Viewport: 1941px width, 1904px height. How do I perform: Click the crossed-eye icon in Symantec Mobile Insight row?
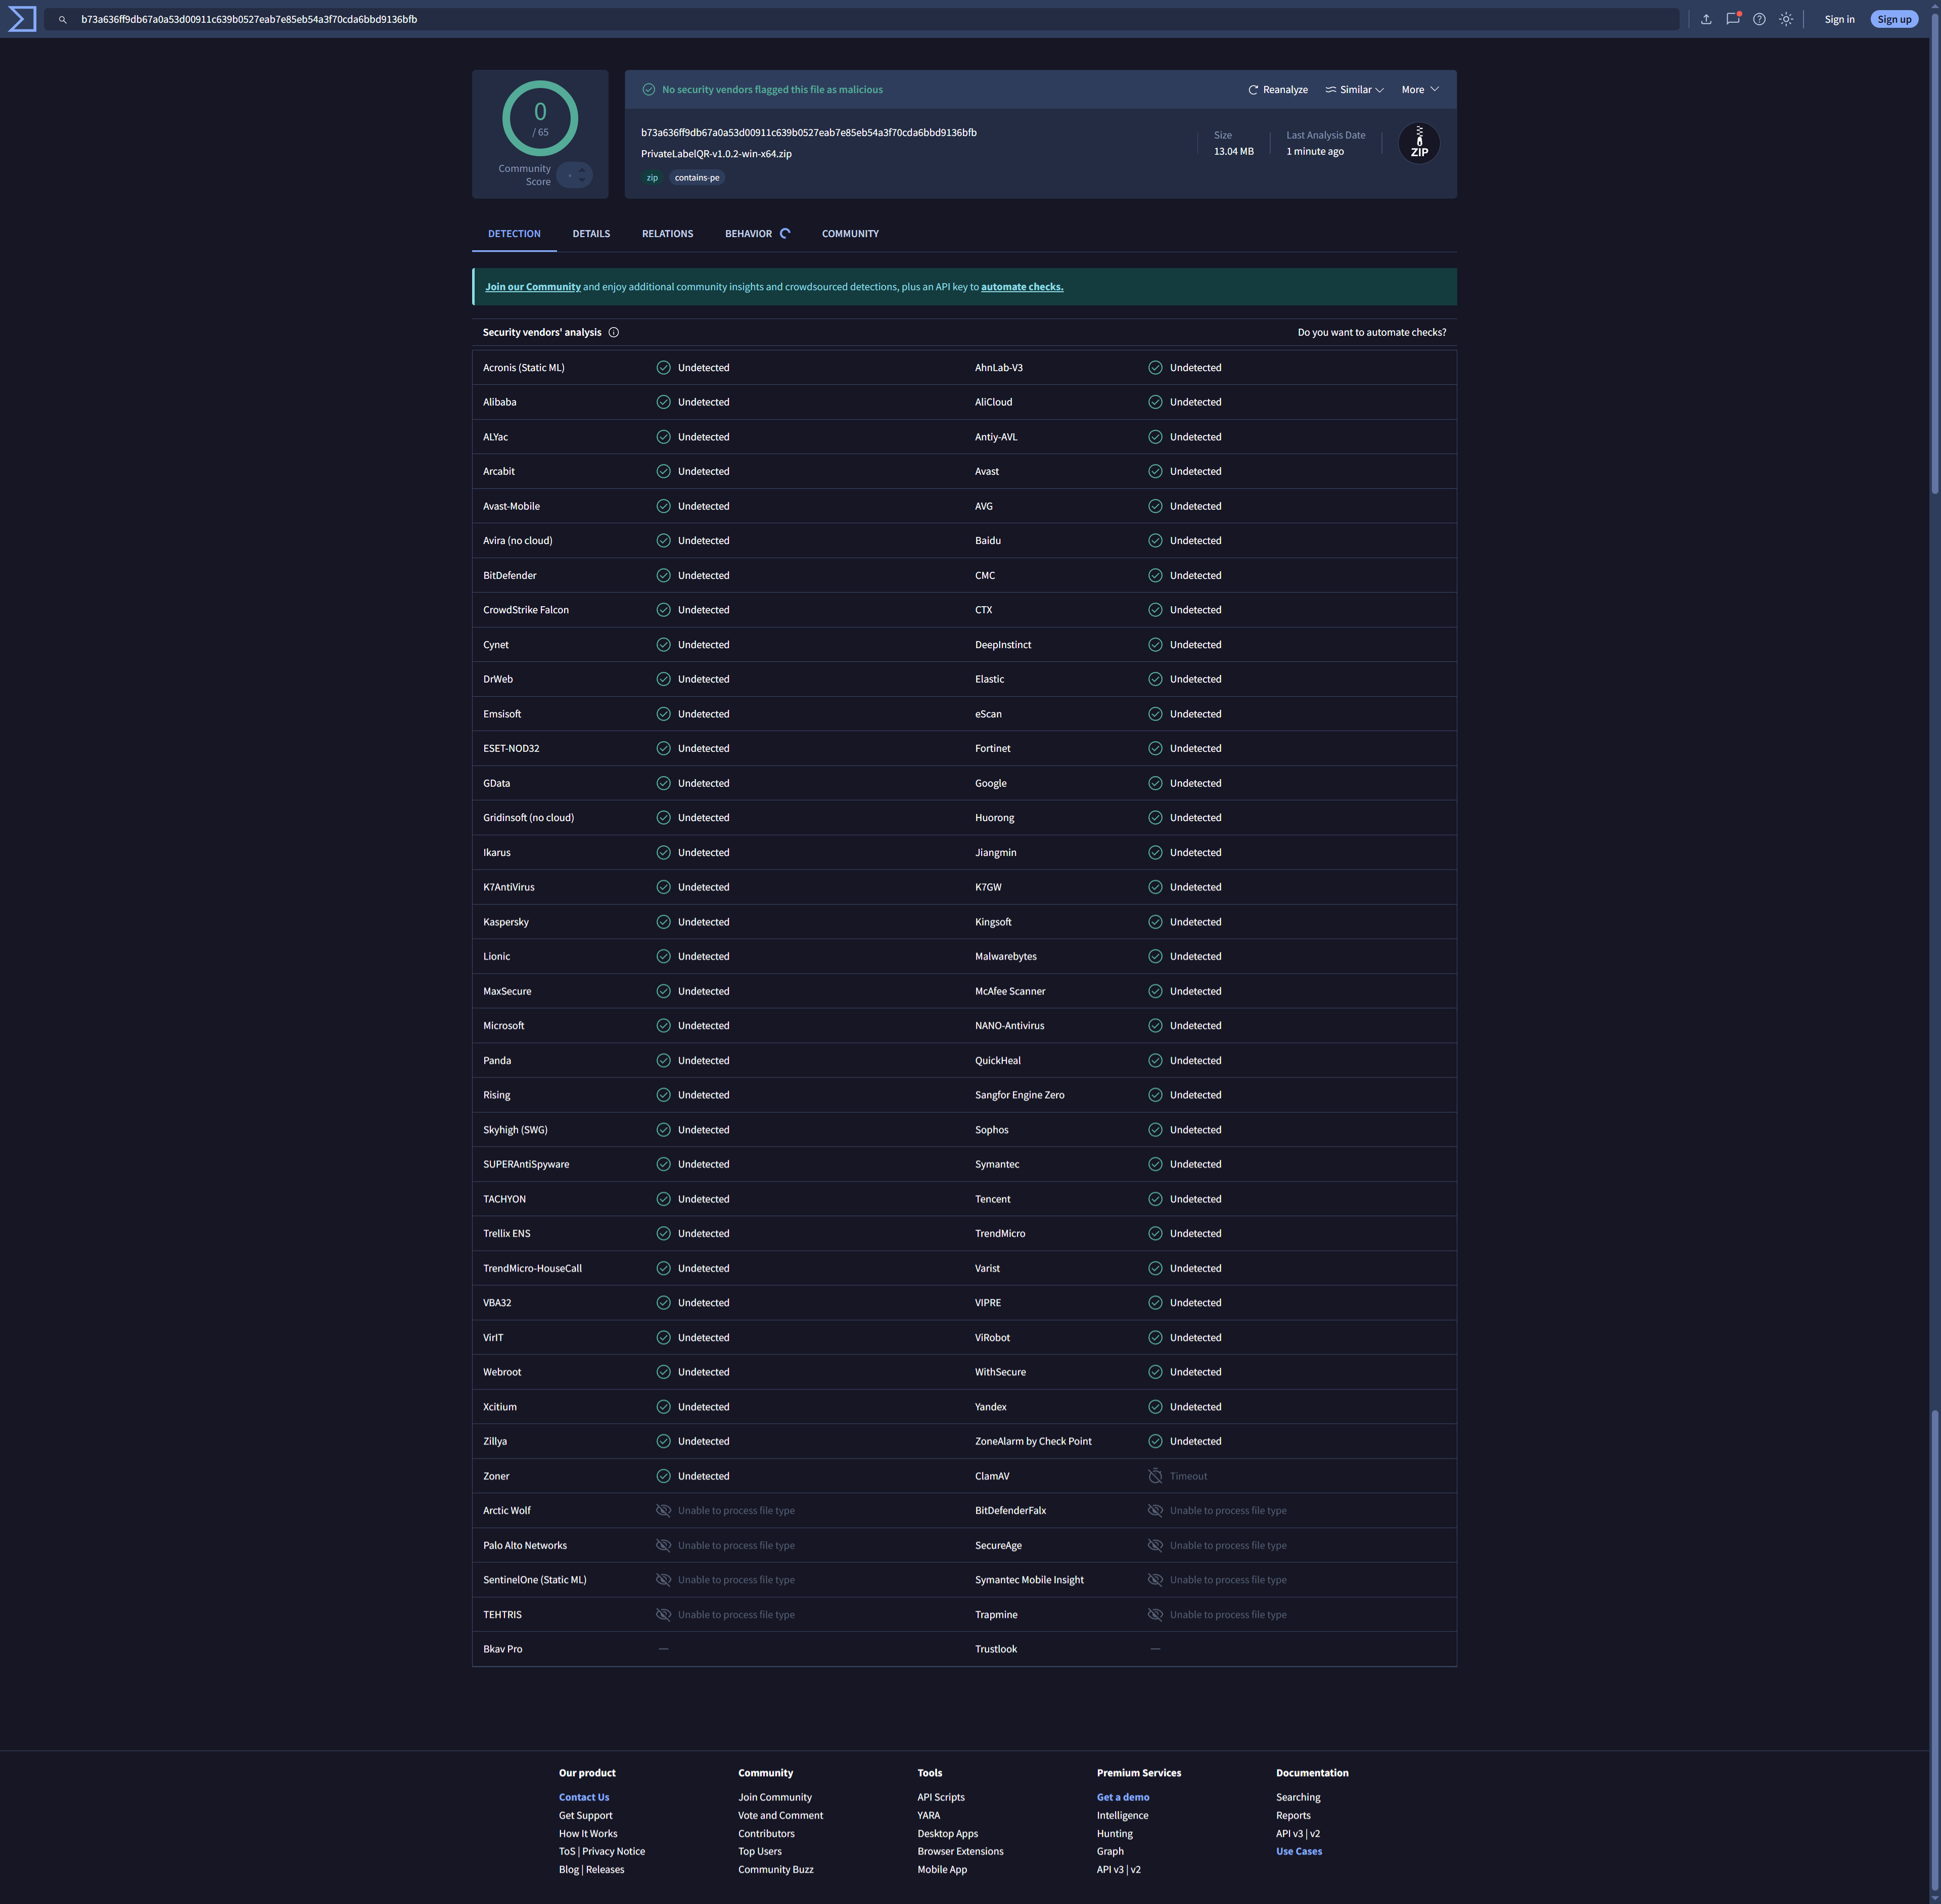[x=1155, y=1580]
